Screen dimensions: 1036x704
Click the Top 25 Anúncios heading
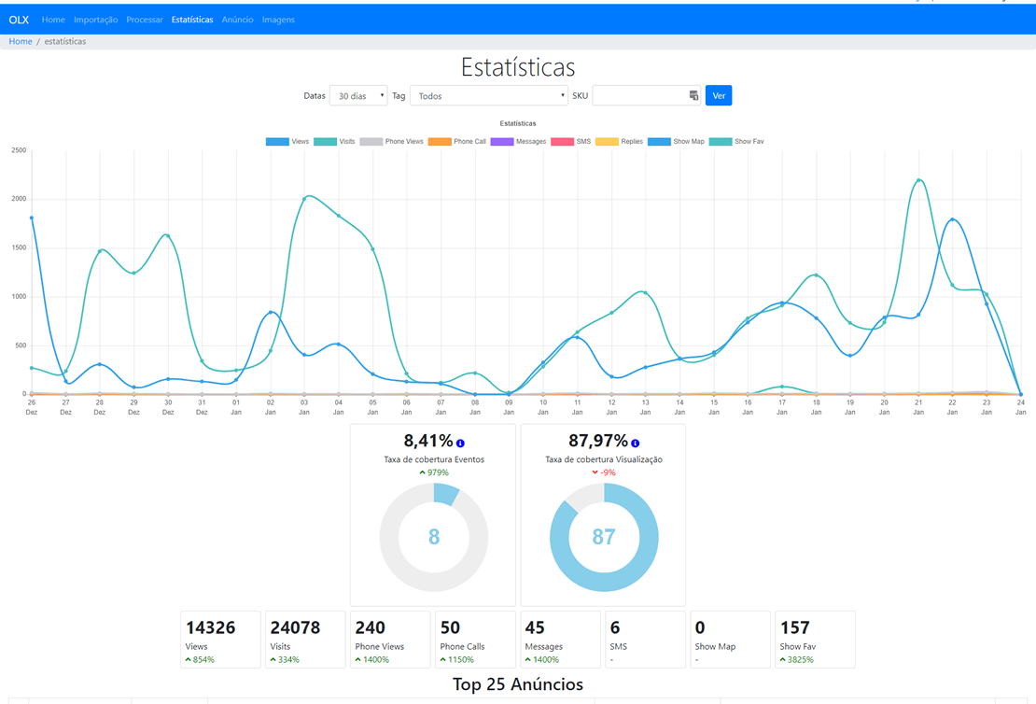pos(518,684)
